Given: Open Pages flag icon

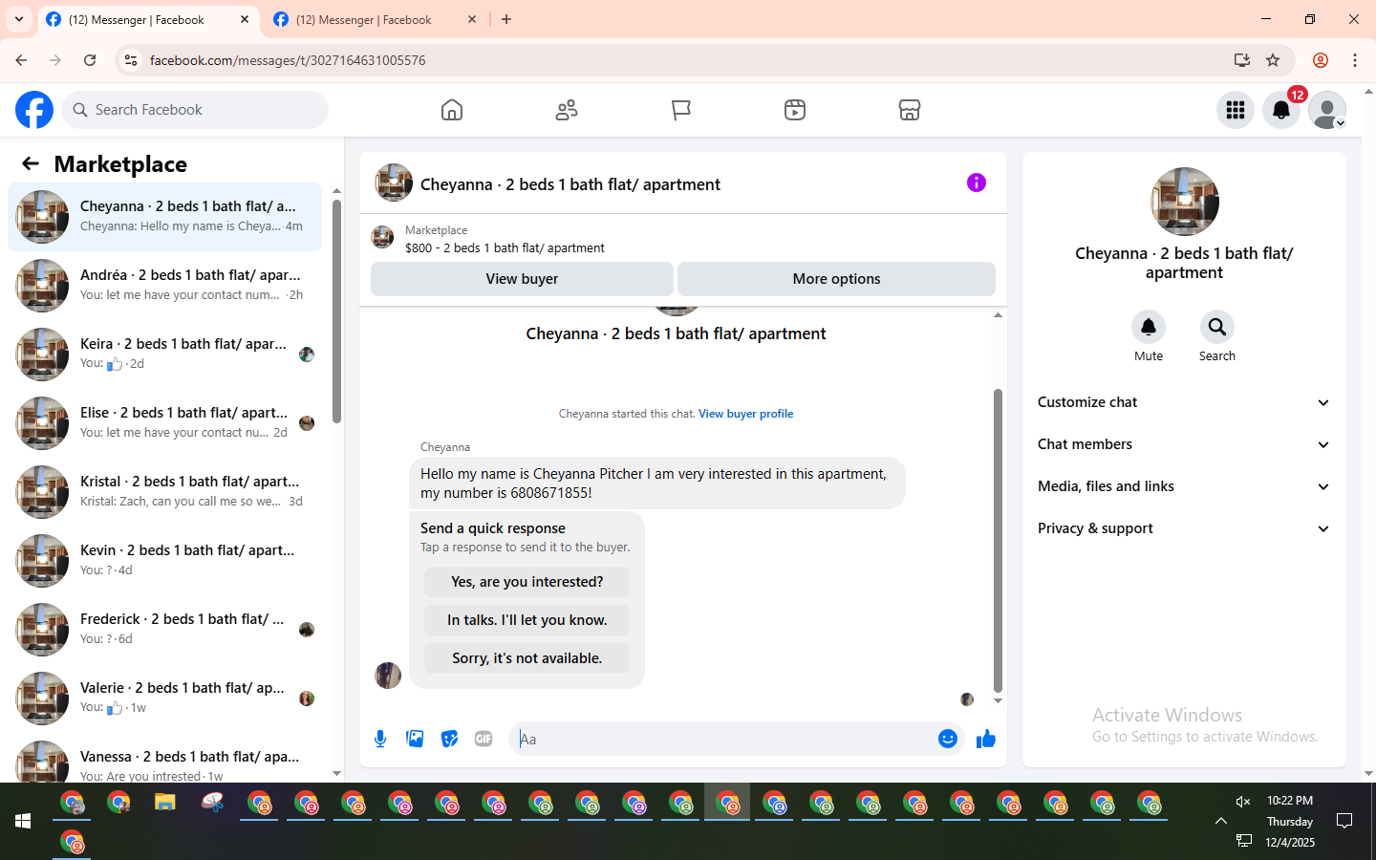Looking at the screenshot, I should [x=680, y=110].
